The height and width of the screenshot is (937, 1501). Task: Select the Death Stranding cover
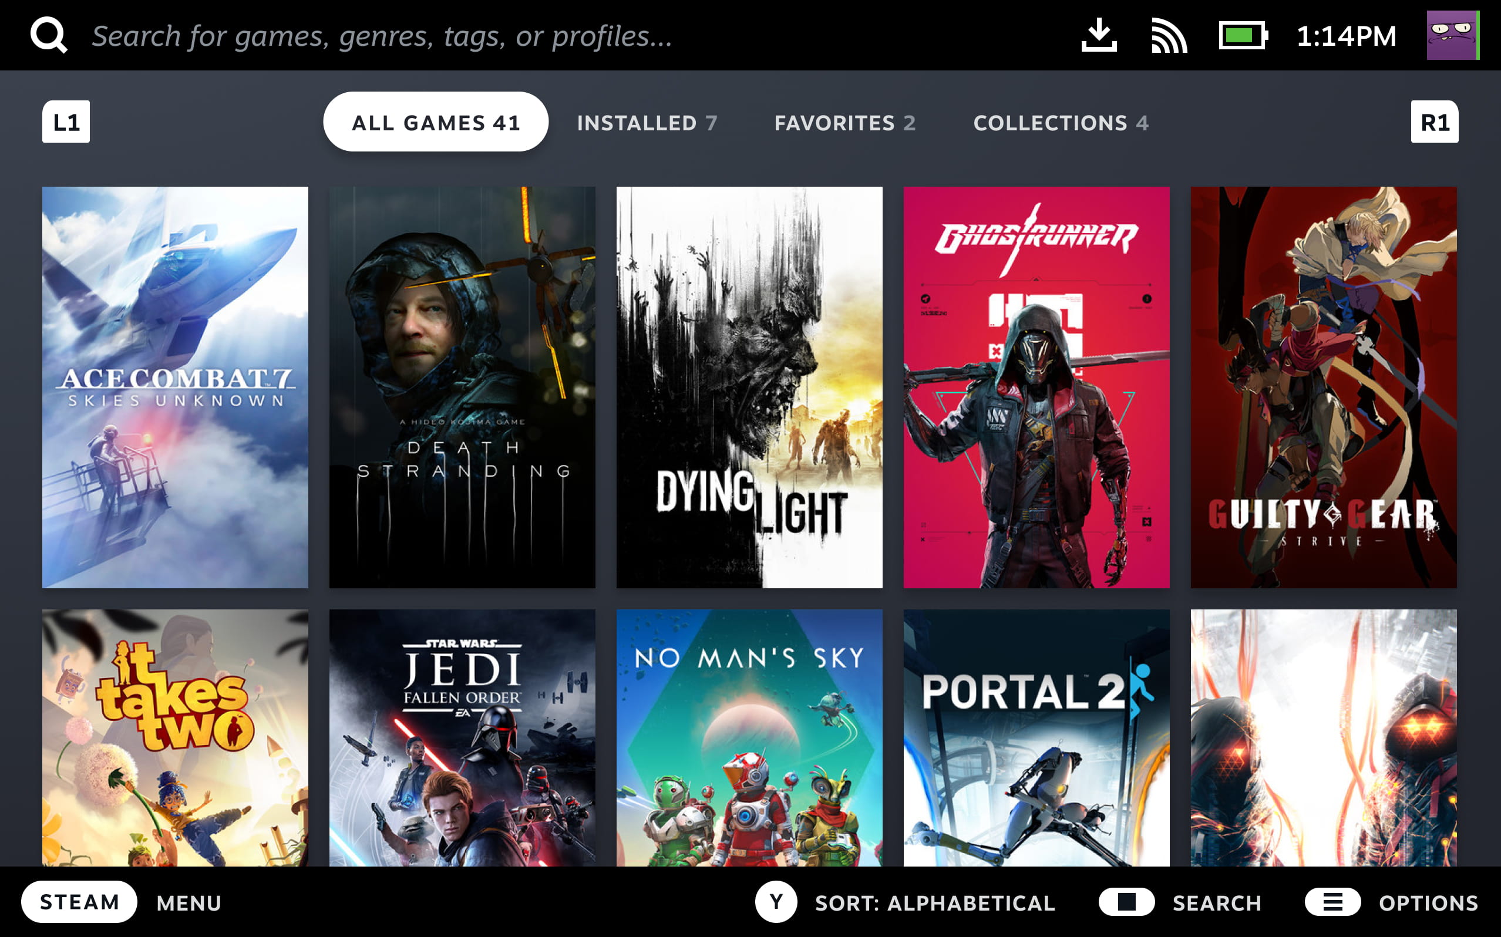tap(463, 387)
